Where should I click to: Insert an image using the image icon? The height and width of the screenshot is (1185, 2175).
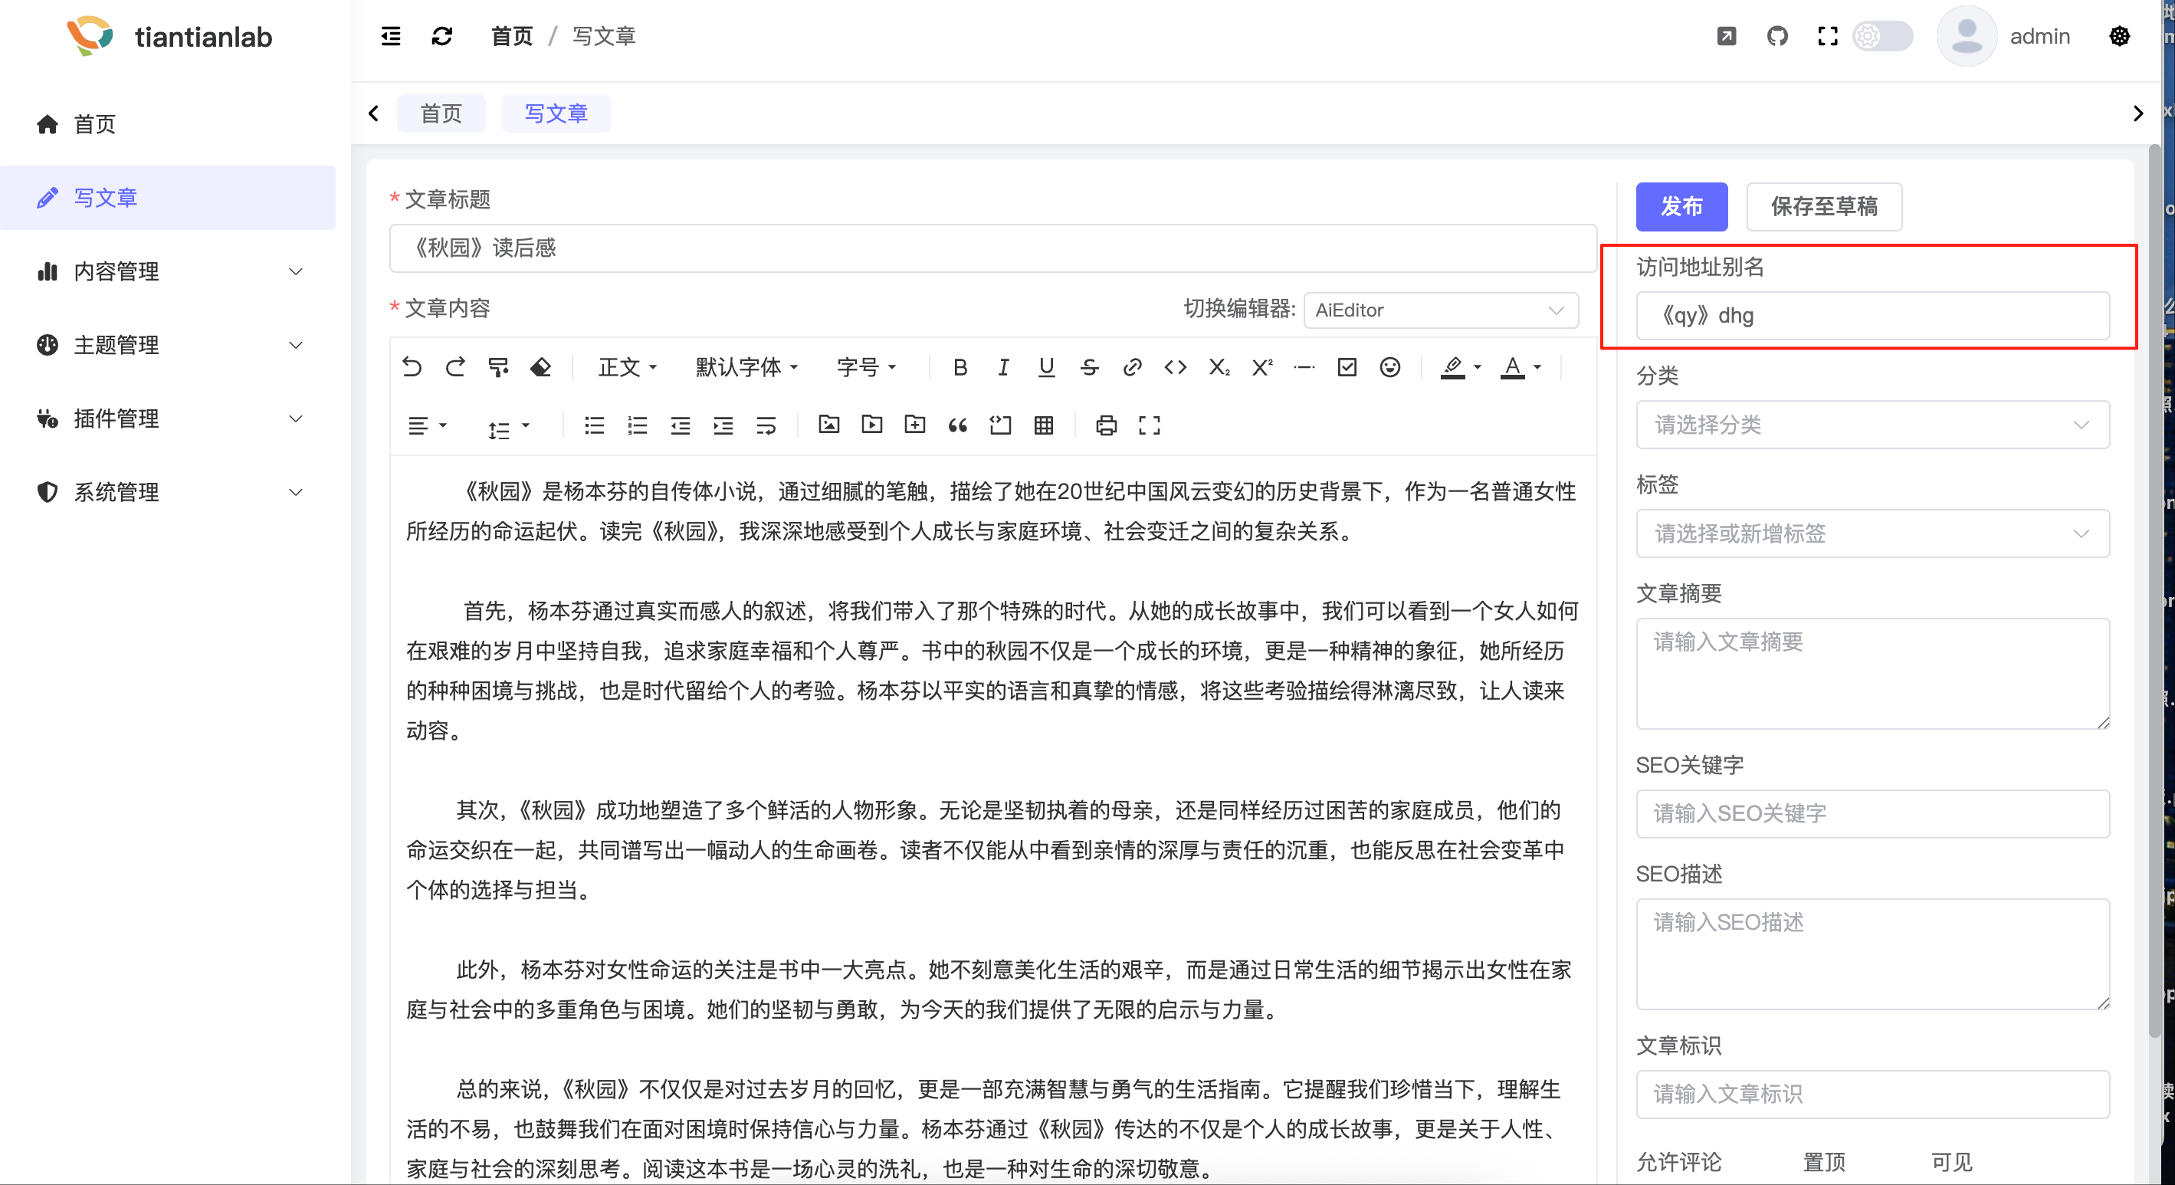pos(829,425)
